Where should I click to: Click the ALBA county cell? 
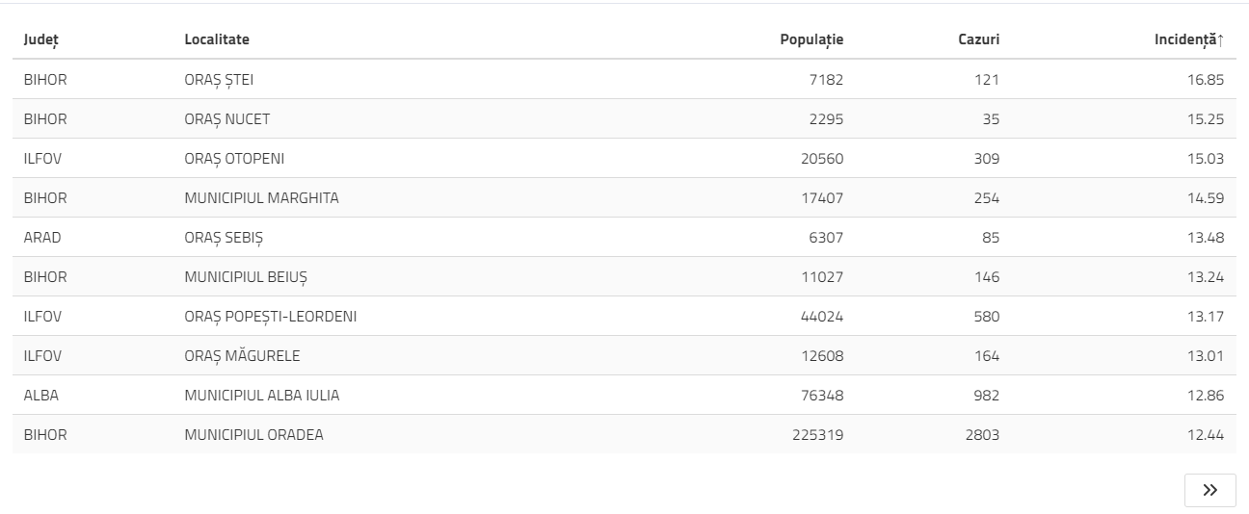tap(41, 396)
